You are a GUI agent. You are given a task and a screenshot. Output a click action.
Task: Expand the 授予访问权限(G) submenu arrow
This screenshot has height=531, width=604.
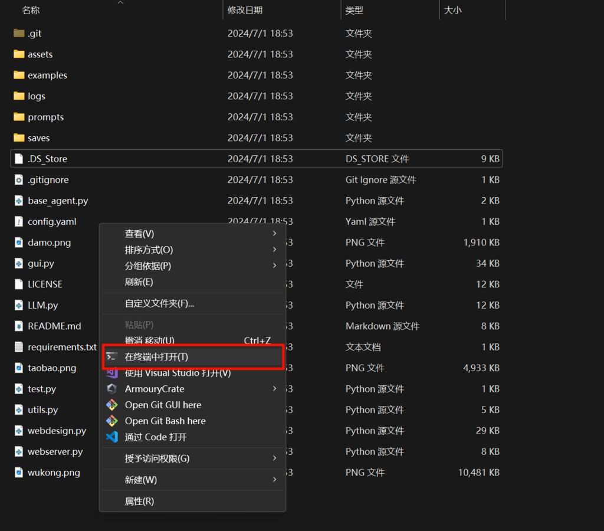tap(275, 458)
